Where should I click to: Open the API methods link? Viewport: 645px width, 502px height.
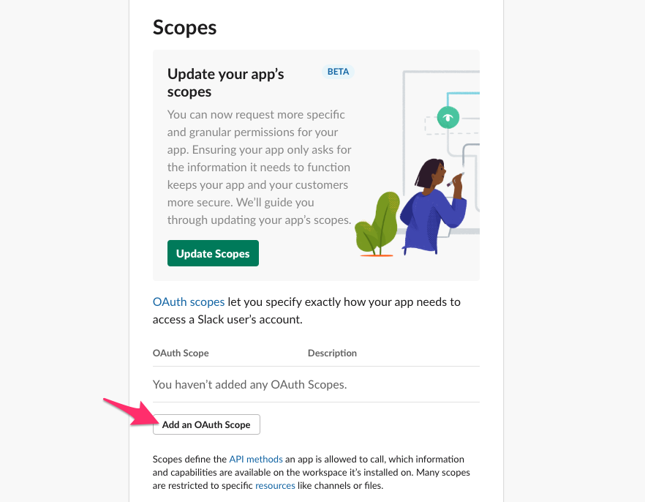pyautogui.click(x=256, y=460)
